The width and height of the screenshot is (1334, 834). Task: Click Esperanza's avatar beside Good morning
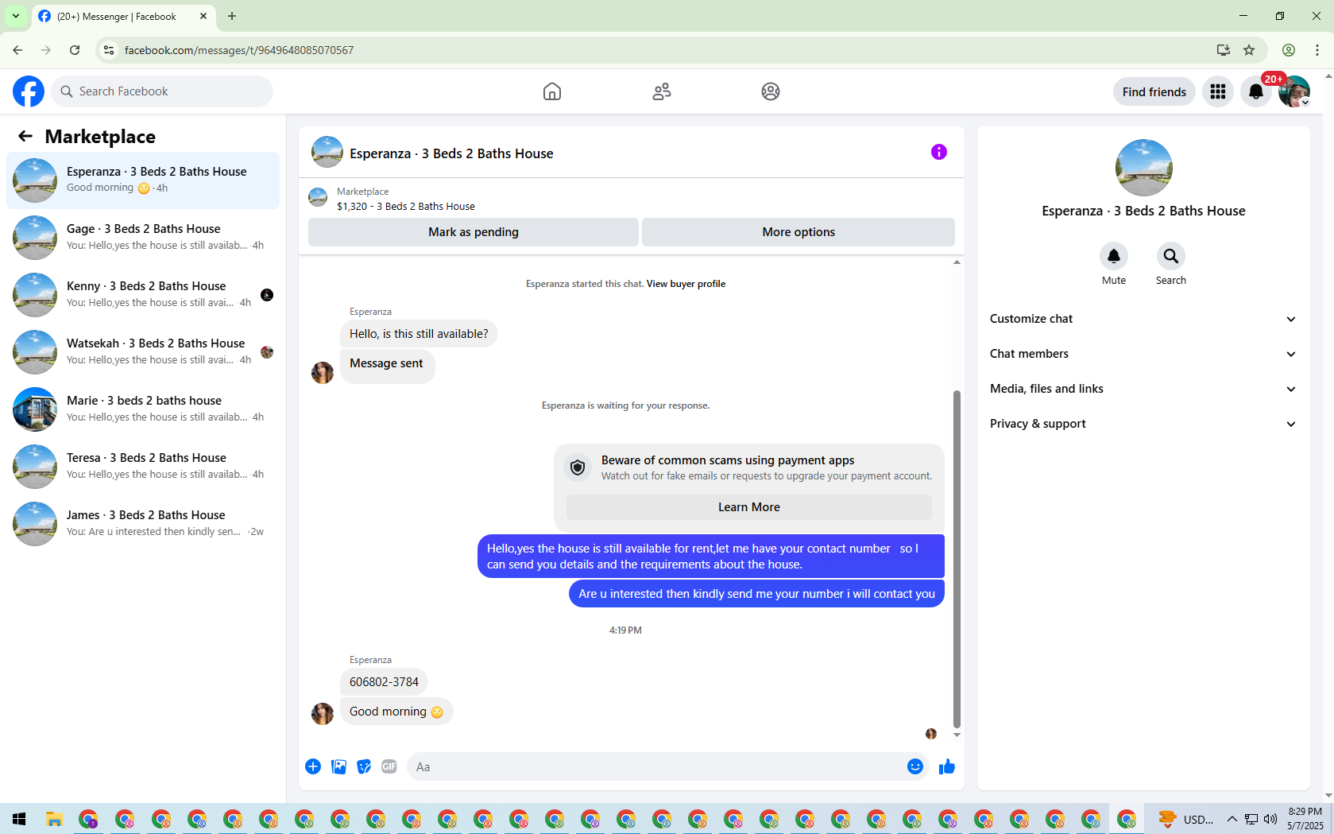tap(323, 713)
